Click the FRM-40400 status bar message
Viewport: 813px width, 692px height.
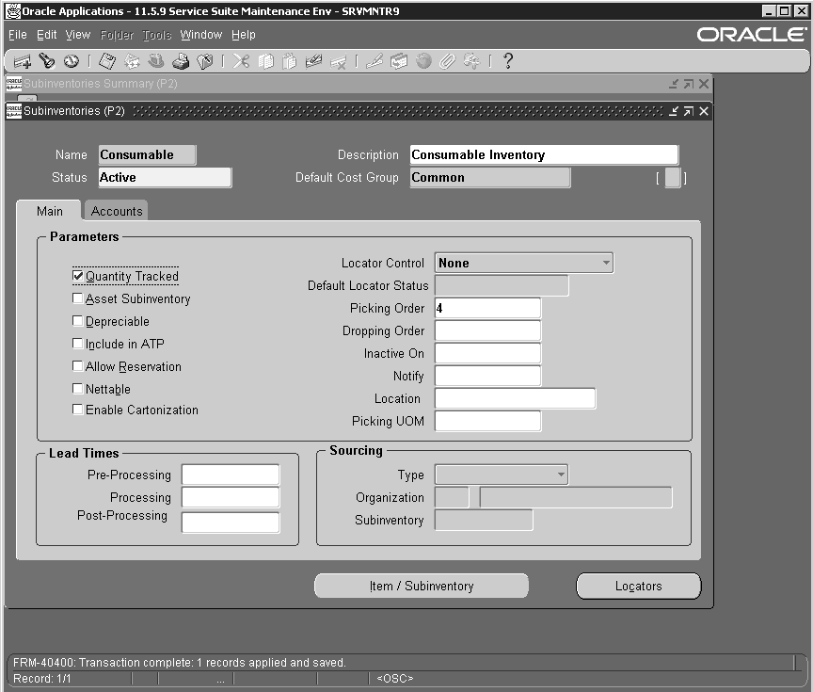point(180,663)
